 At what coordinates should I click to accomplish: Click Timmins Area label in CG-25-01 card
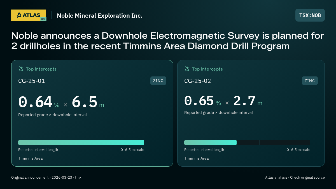(31, 158)
